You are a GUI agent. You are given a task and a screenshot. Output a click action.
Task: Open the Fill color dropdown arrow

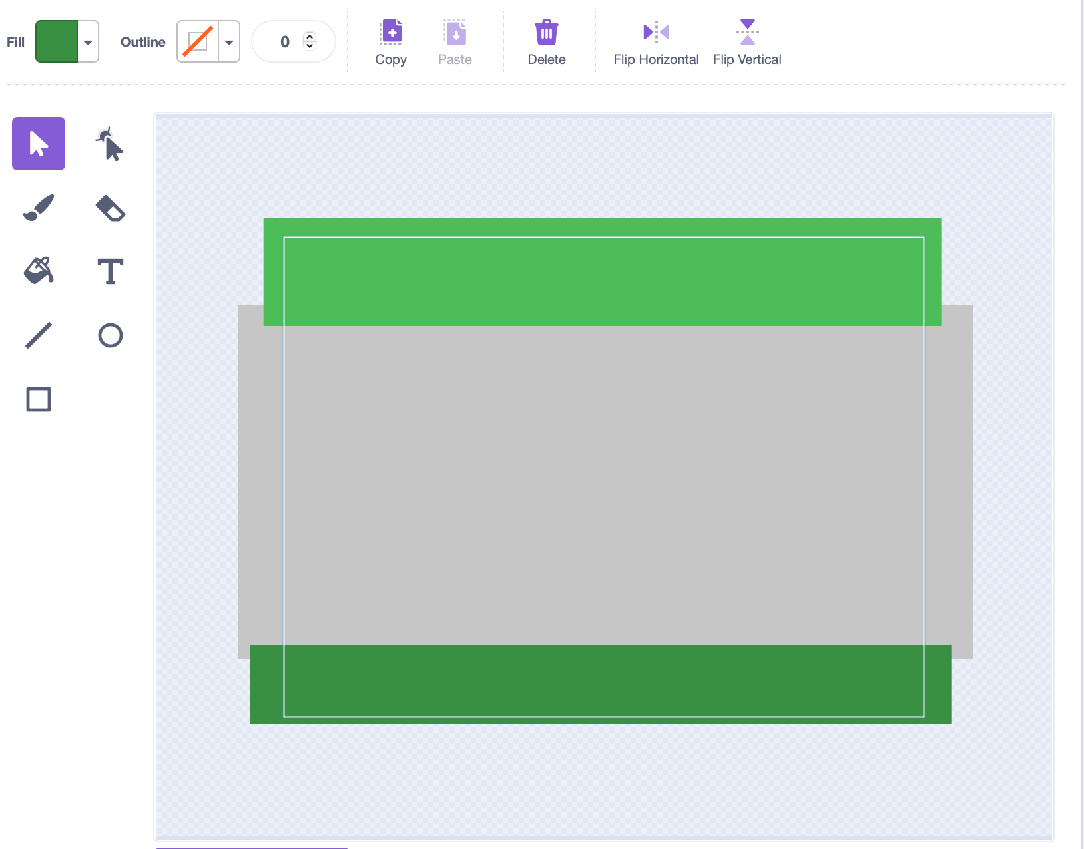(88, 42)
